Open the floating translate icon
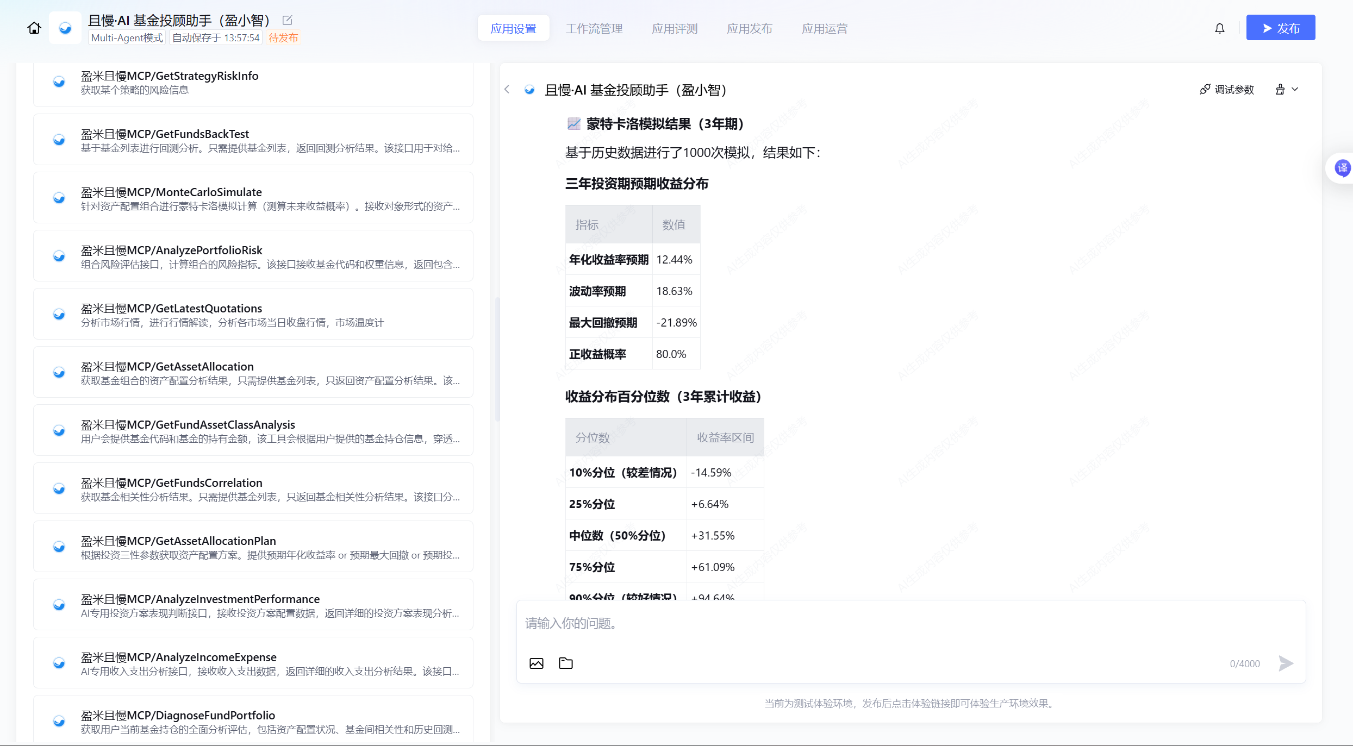1353x746 pixels. point(1342,168)
